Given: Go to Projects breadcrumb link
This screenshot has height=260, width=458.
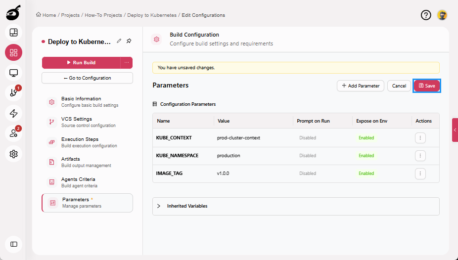Looking at the screenshot, I should (x=70, y=15).
